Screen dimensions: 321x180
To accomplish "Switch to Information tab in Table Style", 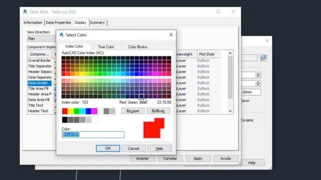I will click(33, 22).
